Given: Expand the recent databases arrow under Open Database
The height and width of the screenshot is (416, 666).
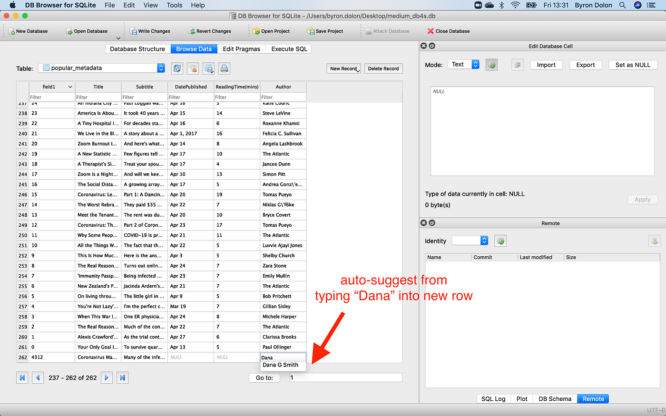Looking at the screenshot, I should (x=118, y=38).
